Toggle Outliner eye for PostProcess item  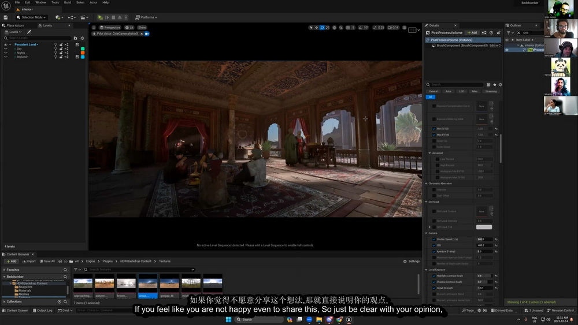coord(507,50)
